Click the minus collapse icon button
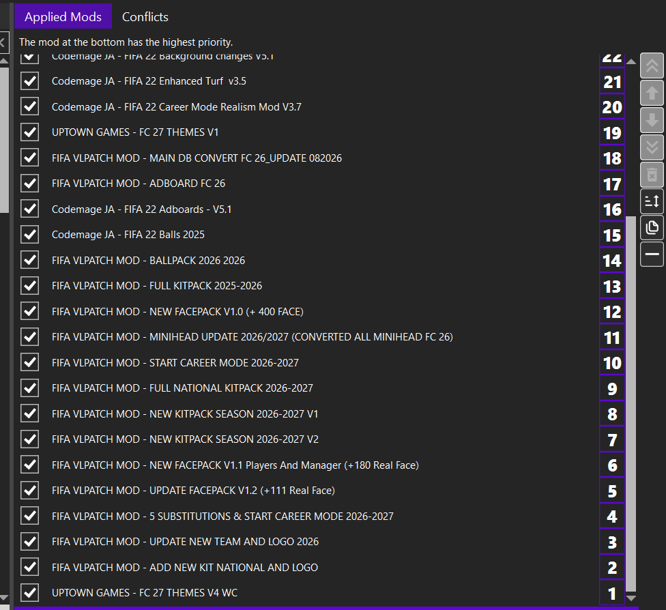The height and width of the screenshot is (610, 666). point(652,255)
